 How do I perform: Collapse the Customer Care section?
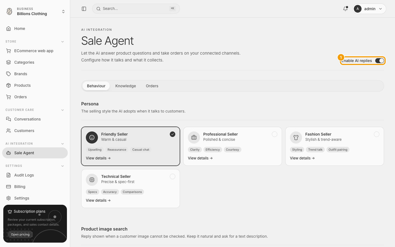tap(63, 110)
